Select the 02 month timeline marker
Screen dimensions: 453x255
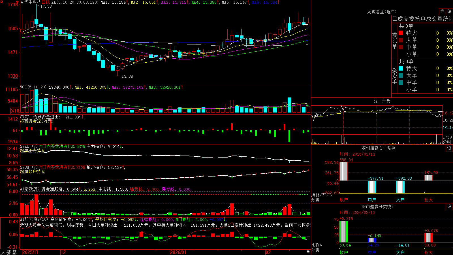268,252
